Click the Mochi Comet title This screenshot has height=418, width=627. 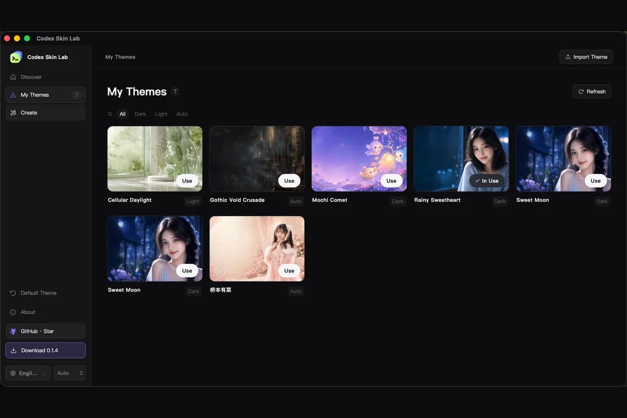pos(330,200)
